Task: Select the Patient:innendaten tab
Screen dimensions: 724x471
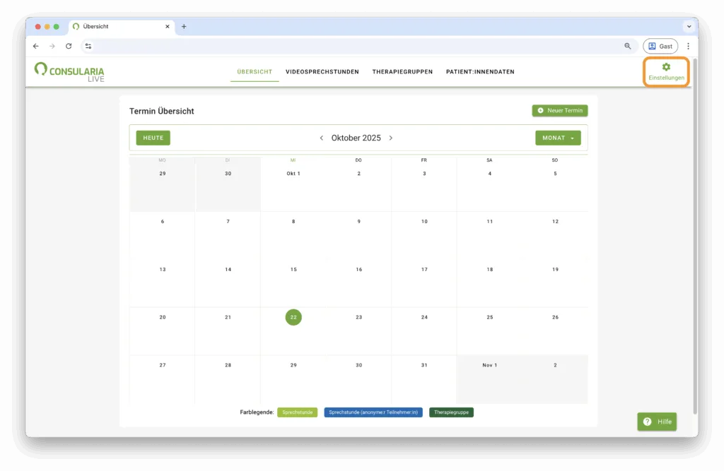Action: tap(480, 72)
